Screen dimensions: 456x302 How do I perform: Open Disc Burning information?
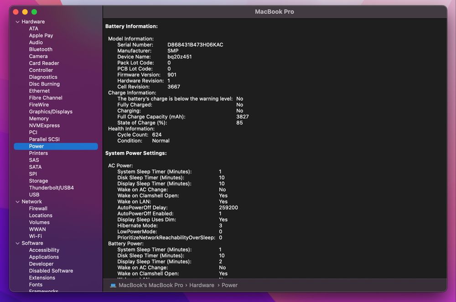pyautogui.click(x=44, y=84)
